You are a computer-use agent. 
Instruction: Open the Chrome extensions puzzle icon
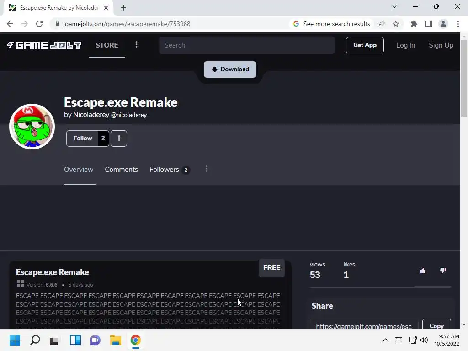click(414, 24)
